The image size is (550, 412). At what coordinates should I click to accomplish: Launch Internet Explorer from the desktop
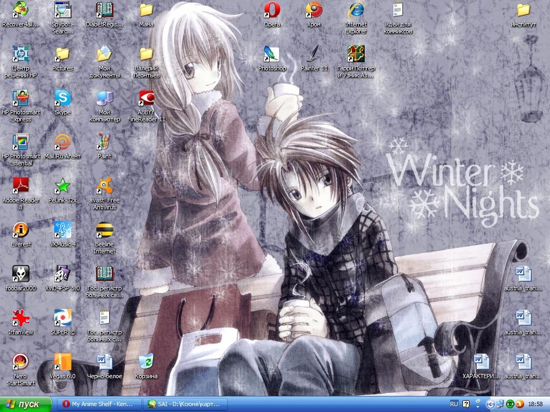[x=356, y=18]
